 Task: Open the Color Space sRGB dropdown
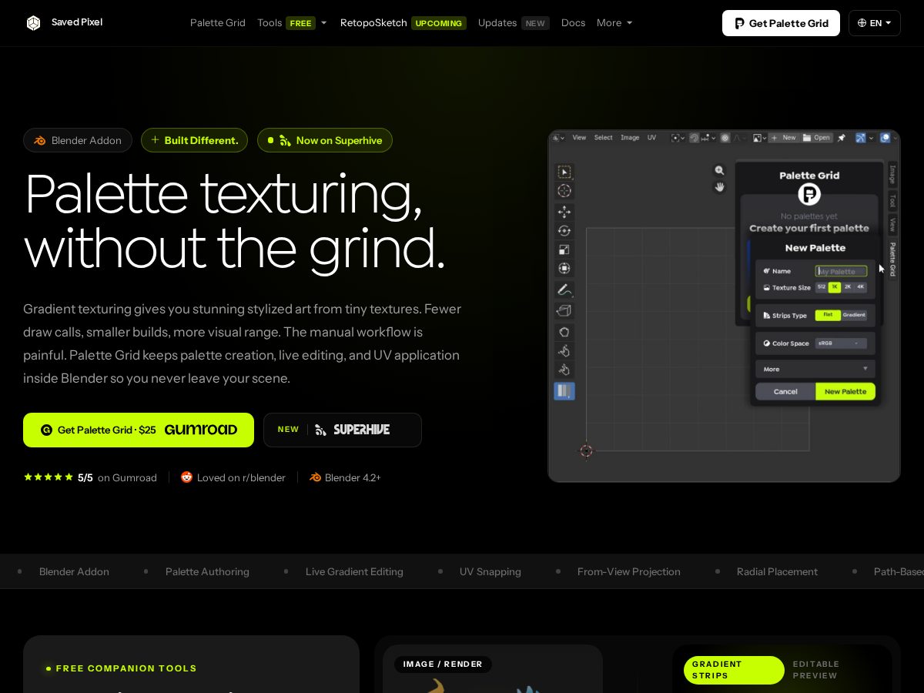841,343
